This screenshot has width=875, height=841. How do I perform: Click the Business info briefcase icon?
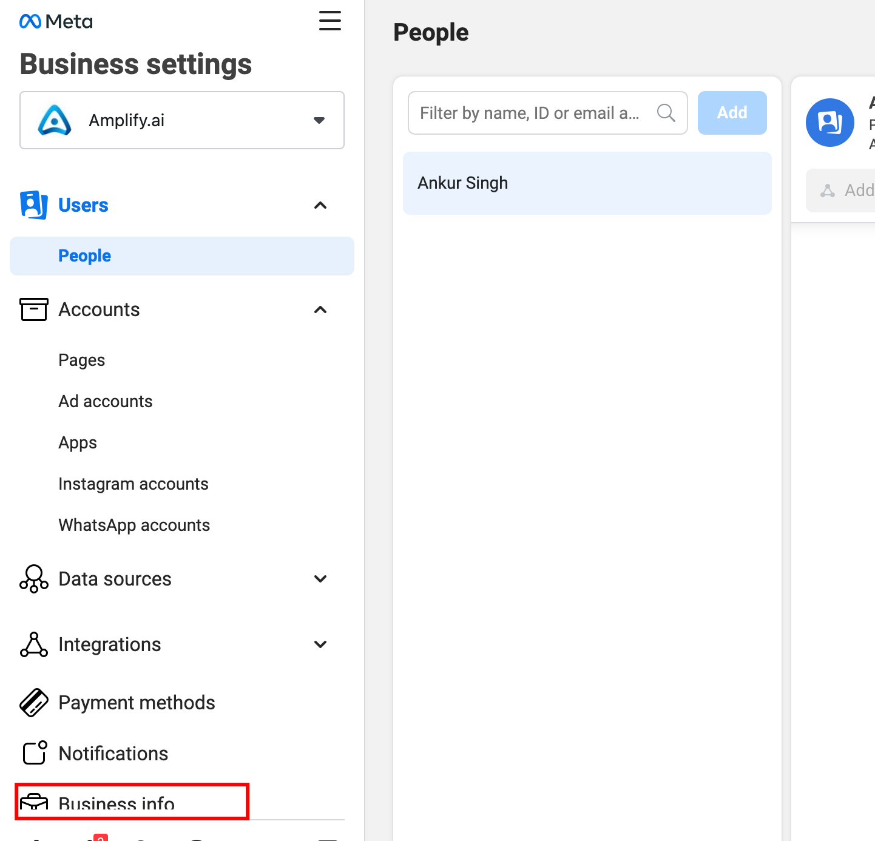(34, 802)
